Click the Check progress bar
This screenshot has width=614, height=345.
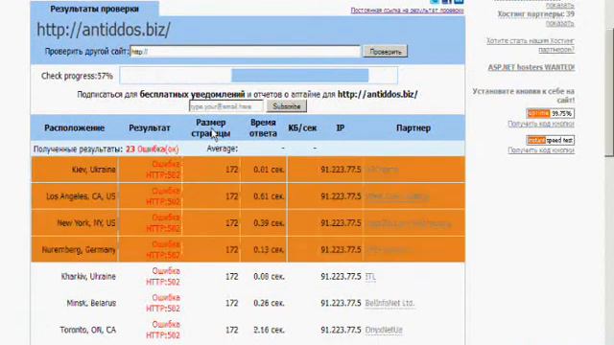coord(258,76)
